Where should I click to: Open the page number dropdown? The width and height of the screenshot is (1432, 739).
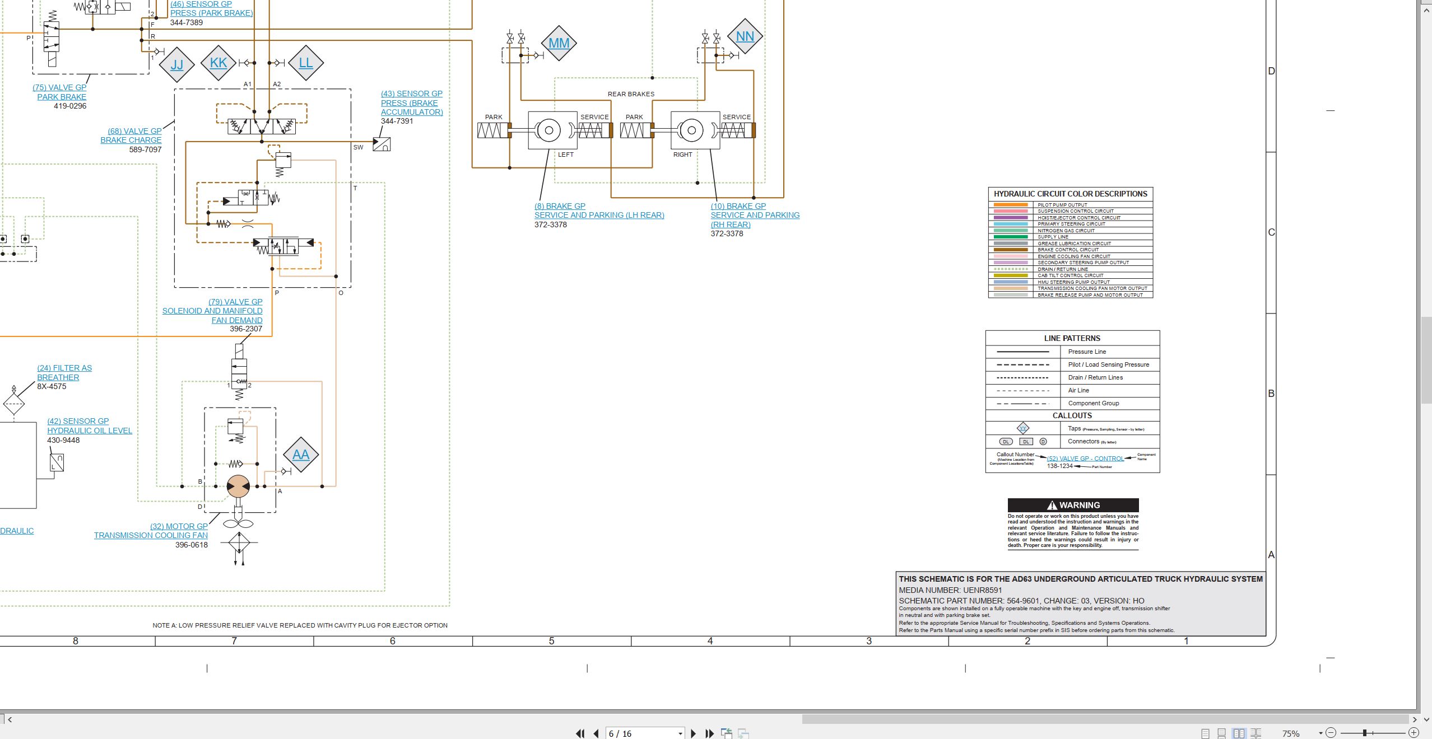pos(680,733)
